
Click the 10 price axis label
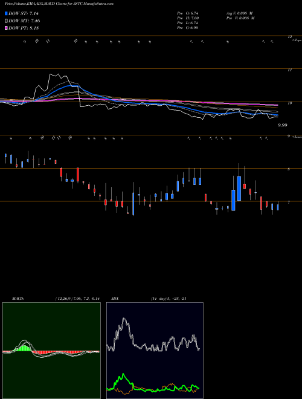coord(289,103)
